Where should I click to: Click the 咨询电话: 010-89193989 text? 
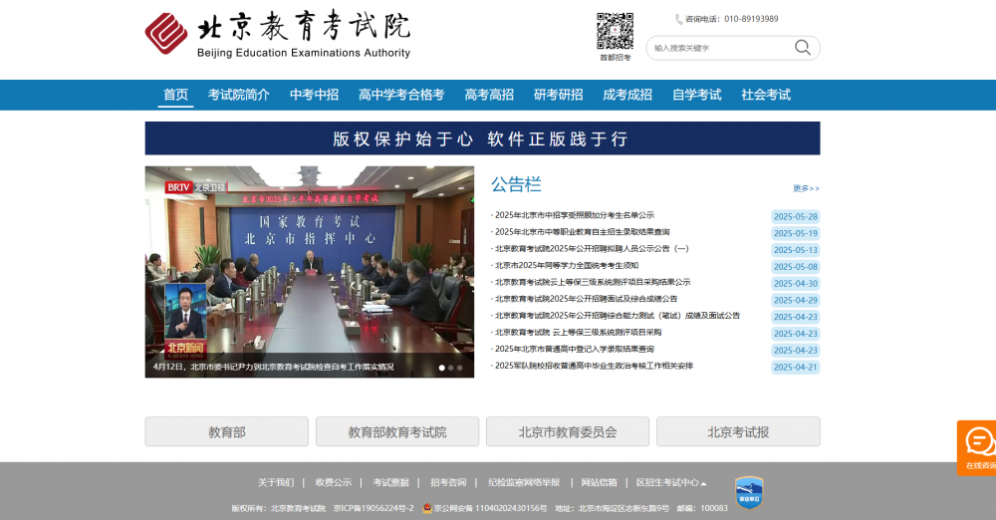point(732,19)
